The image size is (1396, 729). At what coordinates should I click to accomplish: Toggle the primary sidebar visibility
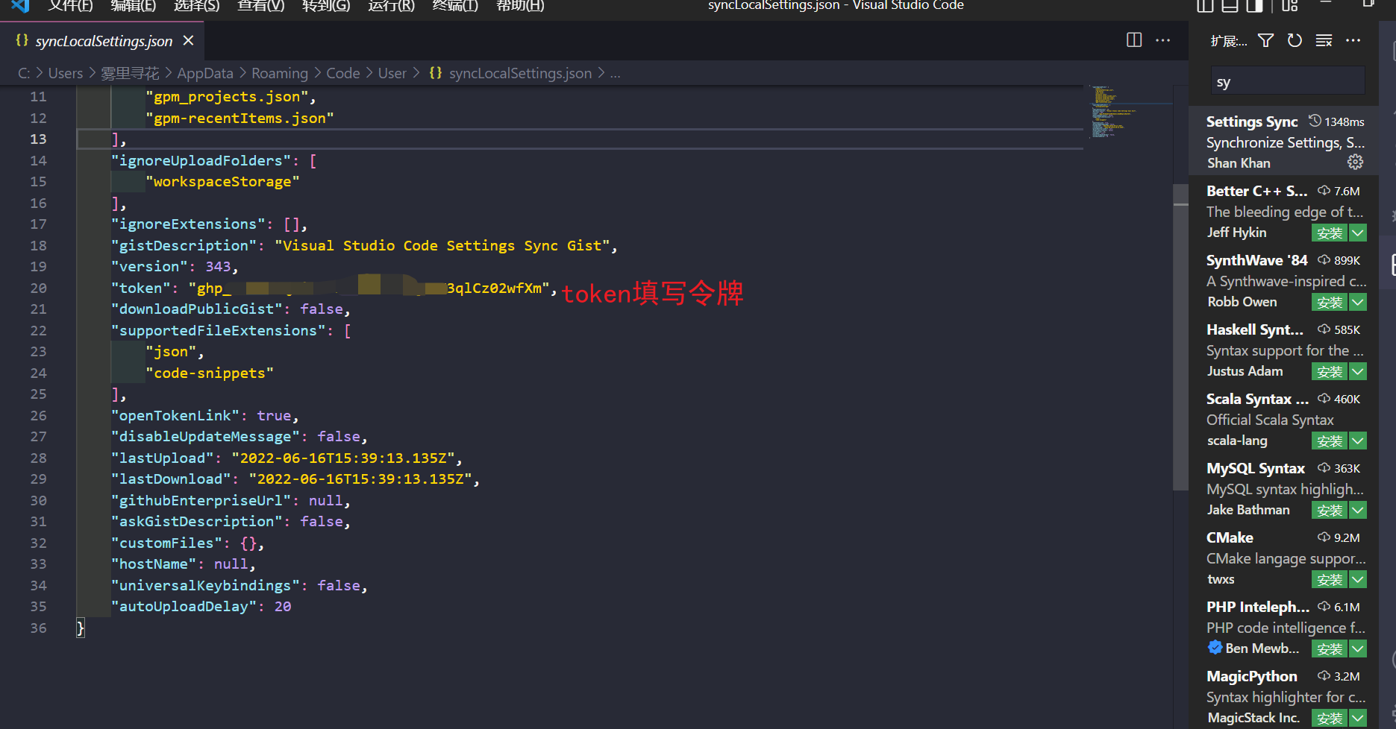point(1203,6)
